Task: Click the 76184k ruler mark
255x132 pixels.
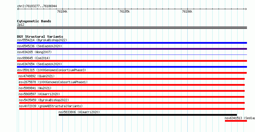Action: pyautogui.click(x=62, y=11)
